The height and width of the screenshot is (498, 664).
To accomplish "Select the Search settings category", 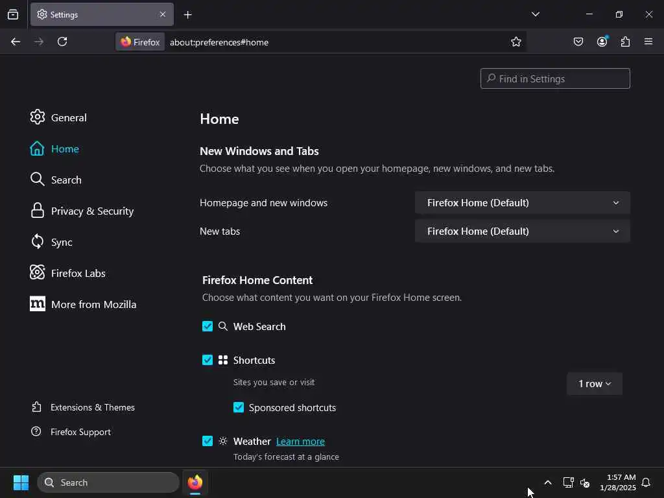I will pos(56,180).
